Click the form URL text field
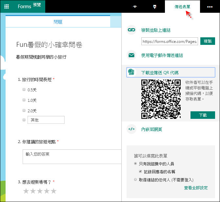The image size is (220, 202). (170, 41)
